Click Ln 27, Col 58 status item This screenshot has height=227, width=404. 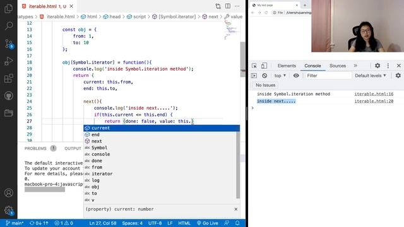tap(103, 223)
